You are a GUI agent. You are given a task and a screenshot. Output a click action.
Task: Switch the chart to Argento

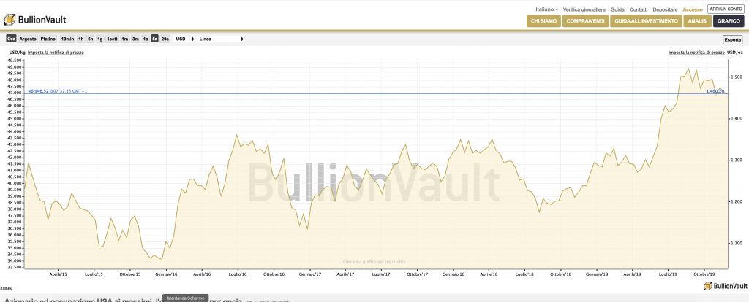point(28,39)
